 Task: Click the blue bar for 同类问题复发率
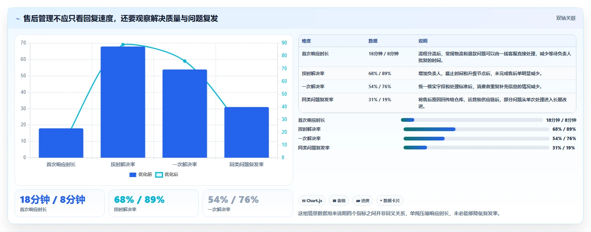pos(247,132)
